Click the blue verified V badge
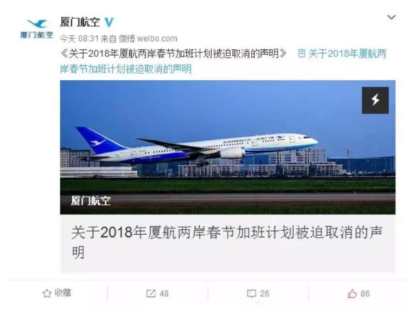This screenshot has width=407, height=310. click(x=109, y=22)
